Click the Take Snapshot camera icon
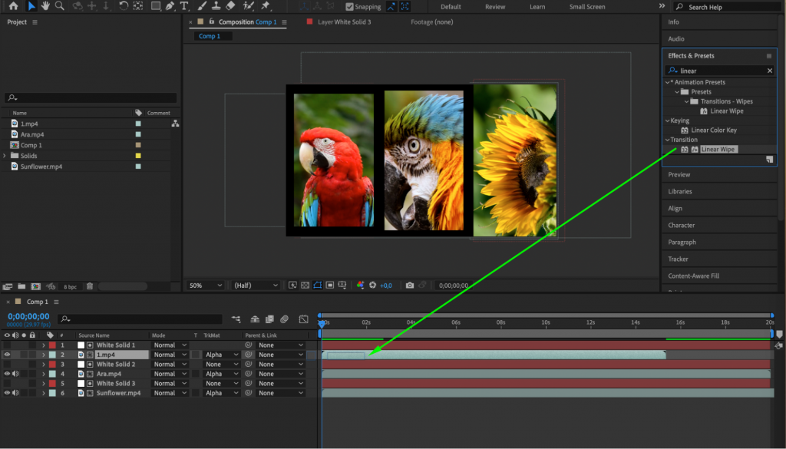Screen dimensions: 786x449 (x=411, y=285)
